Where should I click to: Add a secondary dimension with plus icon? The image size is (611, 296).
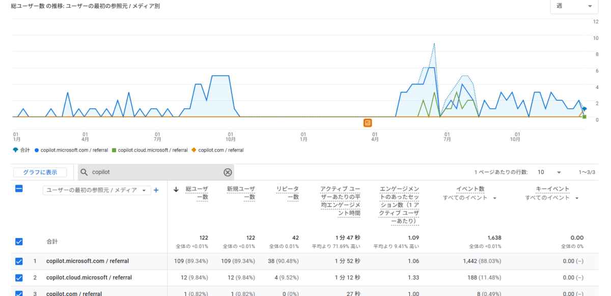(x=156, y=190)
